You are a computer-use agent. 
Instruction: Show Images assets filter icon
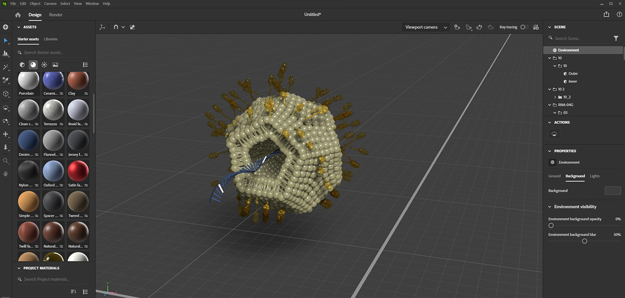point(55,65)
